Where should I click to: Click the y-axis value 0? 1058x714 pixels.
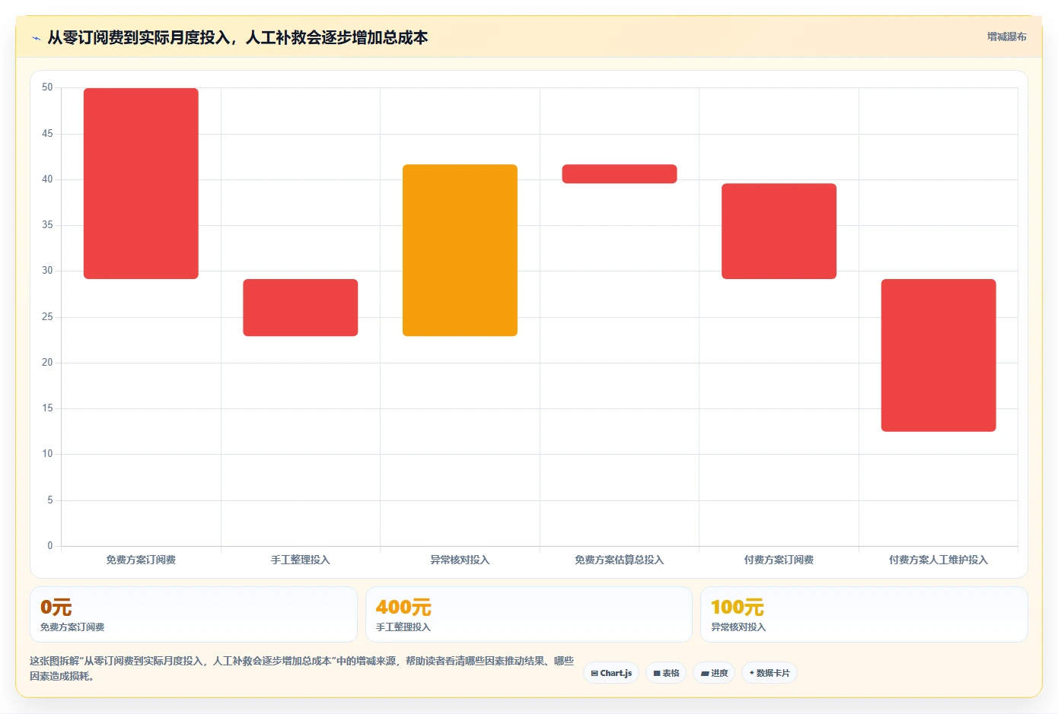tap(50, 546)
